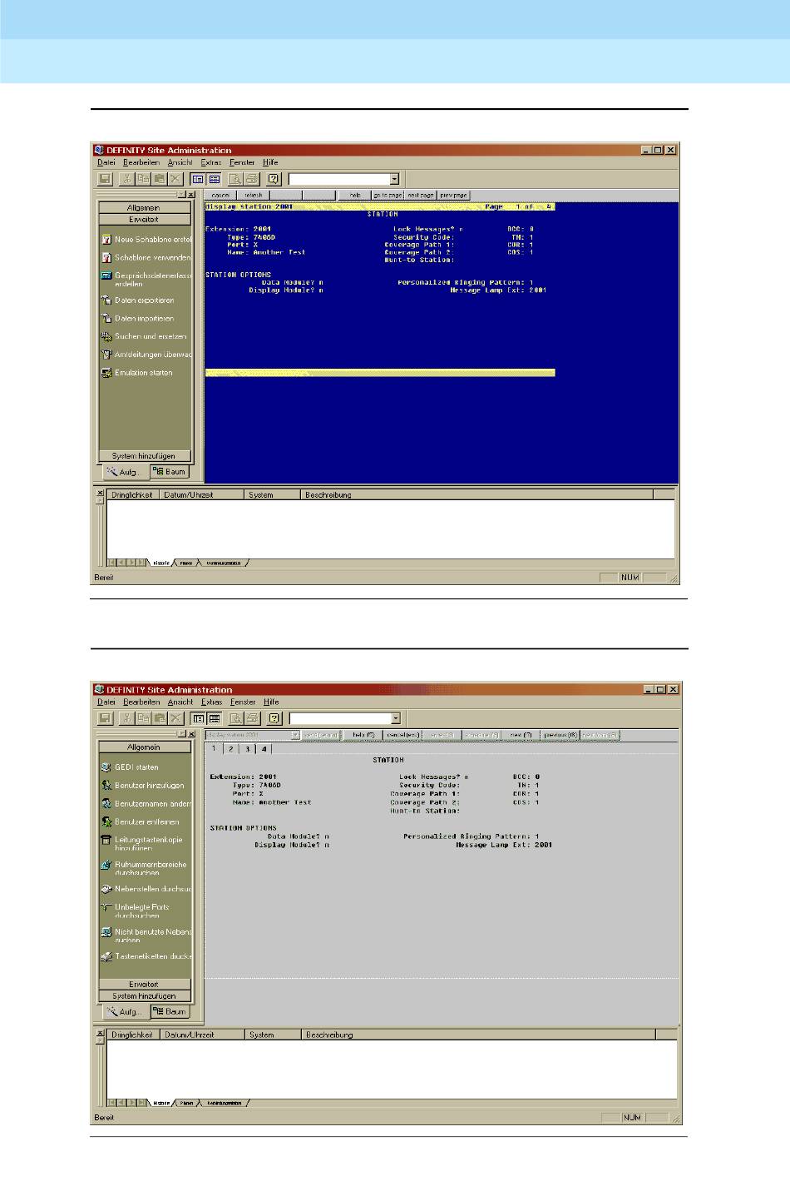Open upper window toolbar combo box dropdown
This screenshot has width=790, height=1201.
(x=394, y=179)
